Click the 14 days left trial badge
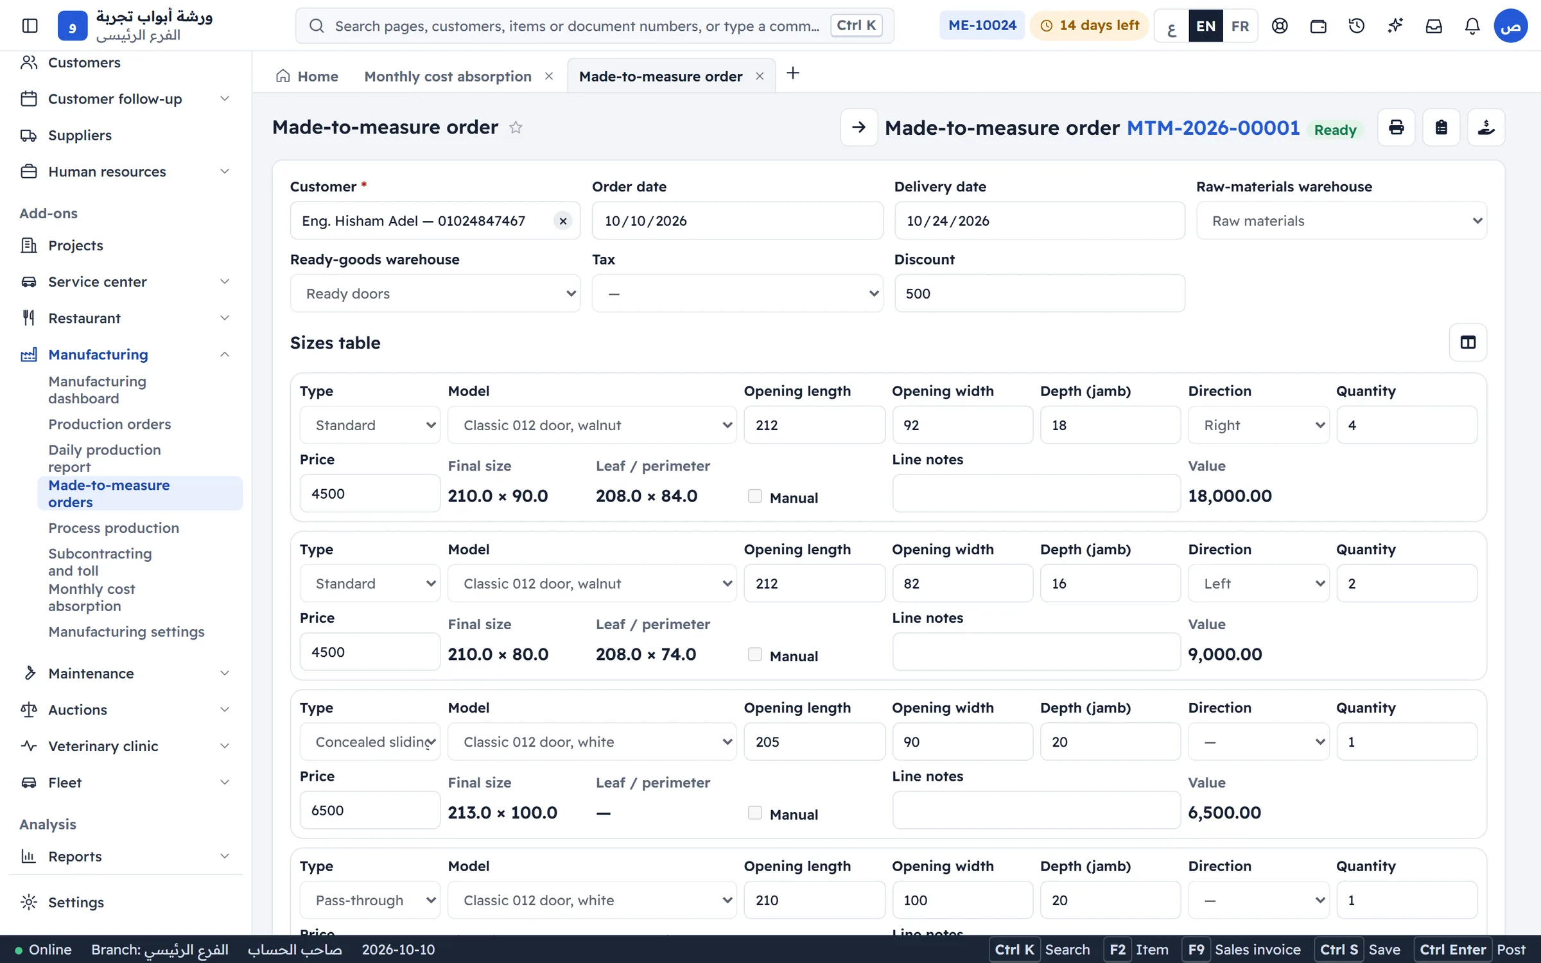Viewport: 1541px width, 963px height. pyautogui.click(x=1089, y=26)
